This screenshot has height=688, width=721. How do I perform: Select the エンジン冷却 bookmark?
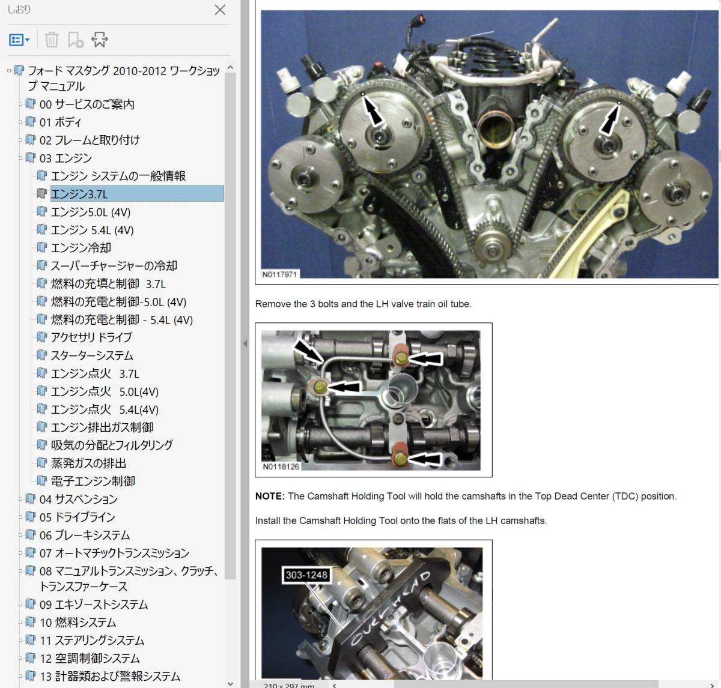coord(81,248)
